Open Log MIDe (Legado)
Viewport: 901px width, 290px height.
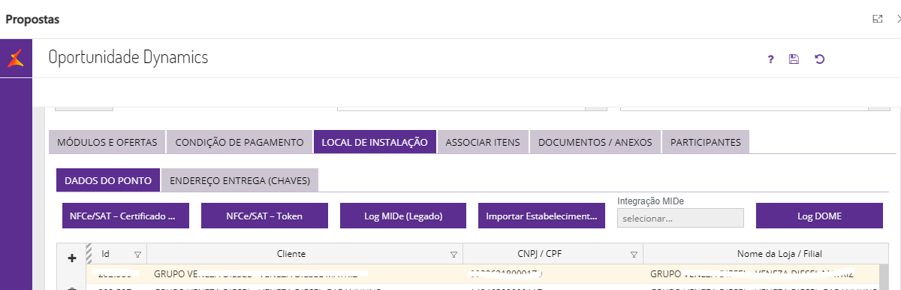tap(403, 216)
